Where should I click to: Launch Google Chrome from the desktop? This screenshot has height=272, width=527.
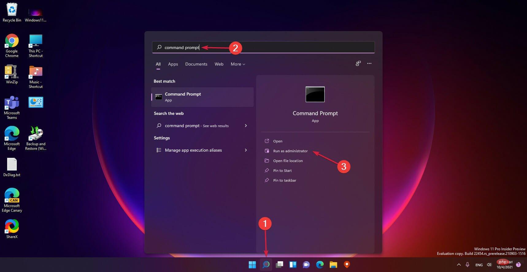[12, 45]
